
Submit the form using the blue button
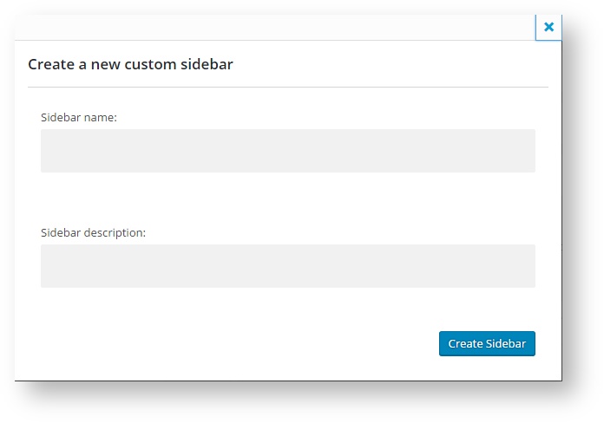pos(487,344)
